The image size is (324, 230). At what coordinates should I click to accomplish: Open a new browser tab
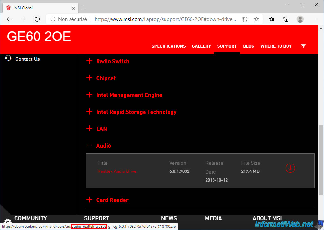84,8
